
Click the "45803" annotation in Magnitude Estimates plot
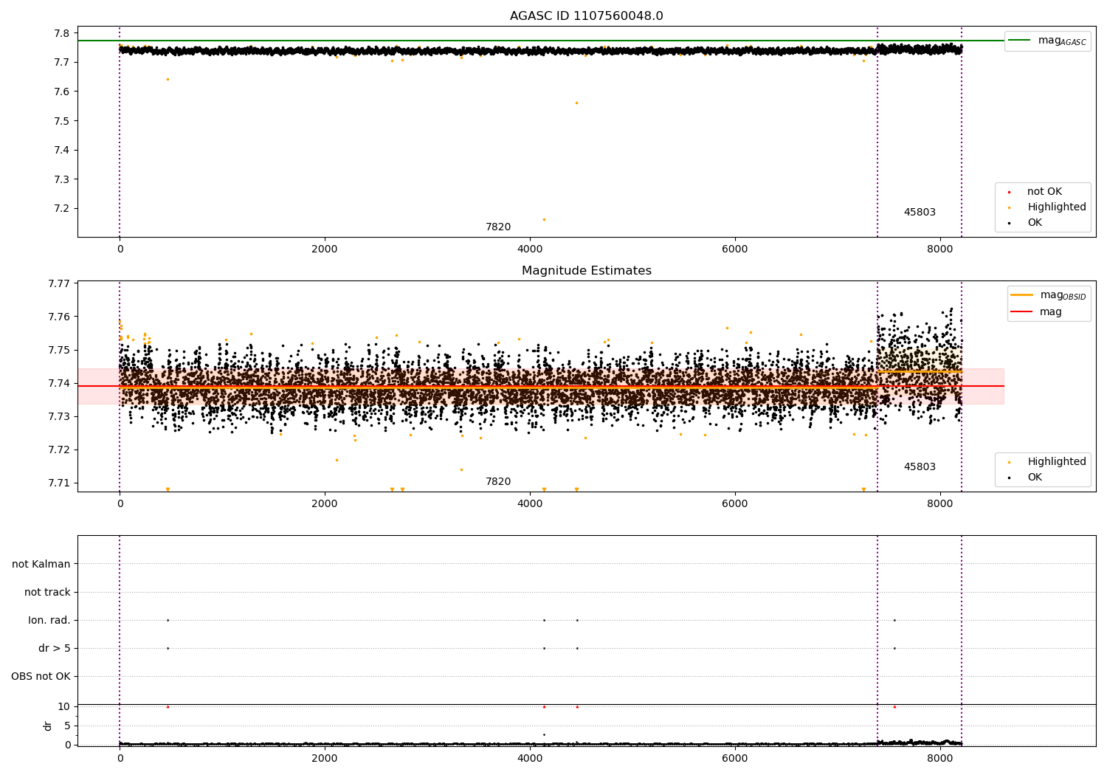[920, 467]
